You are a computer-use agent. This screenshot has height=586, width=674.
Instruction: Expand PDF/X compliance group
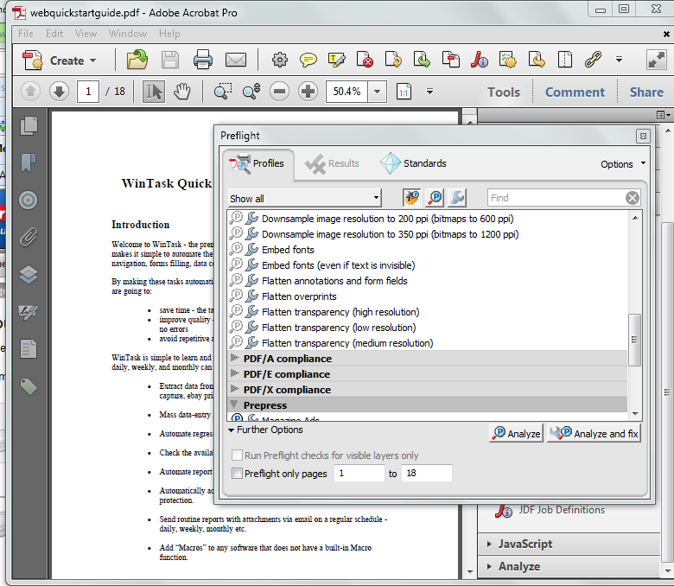tap(235, 389)
